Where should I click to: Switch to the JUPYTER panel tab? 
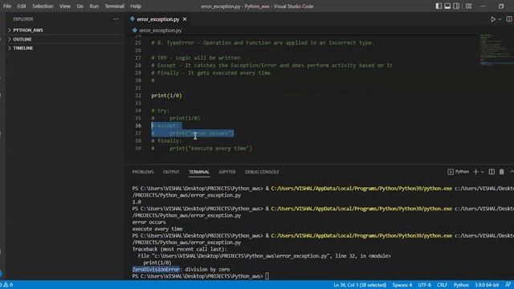click(226, 172)
